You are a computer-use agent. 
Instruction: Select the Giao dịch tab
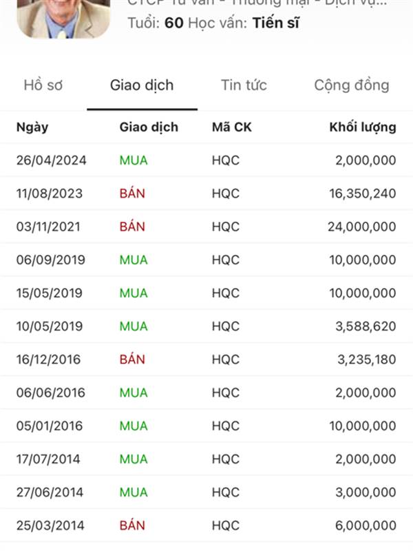(x=142, y=85)
